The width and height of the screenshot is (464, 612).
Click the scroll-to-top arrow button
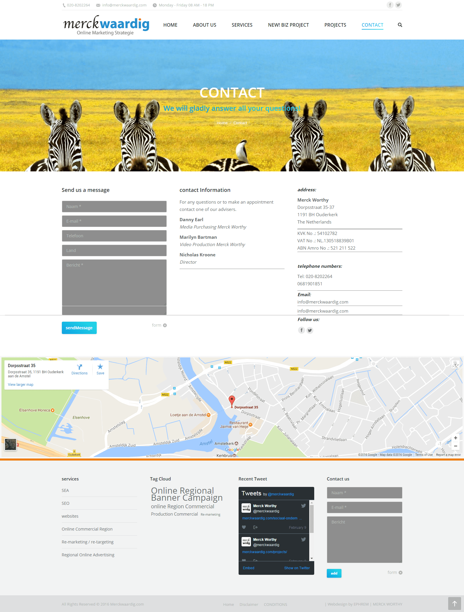click(x=454, y=604)
